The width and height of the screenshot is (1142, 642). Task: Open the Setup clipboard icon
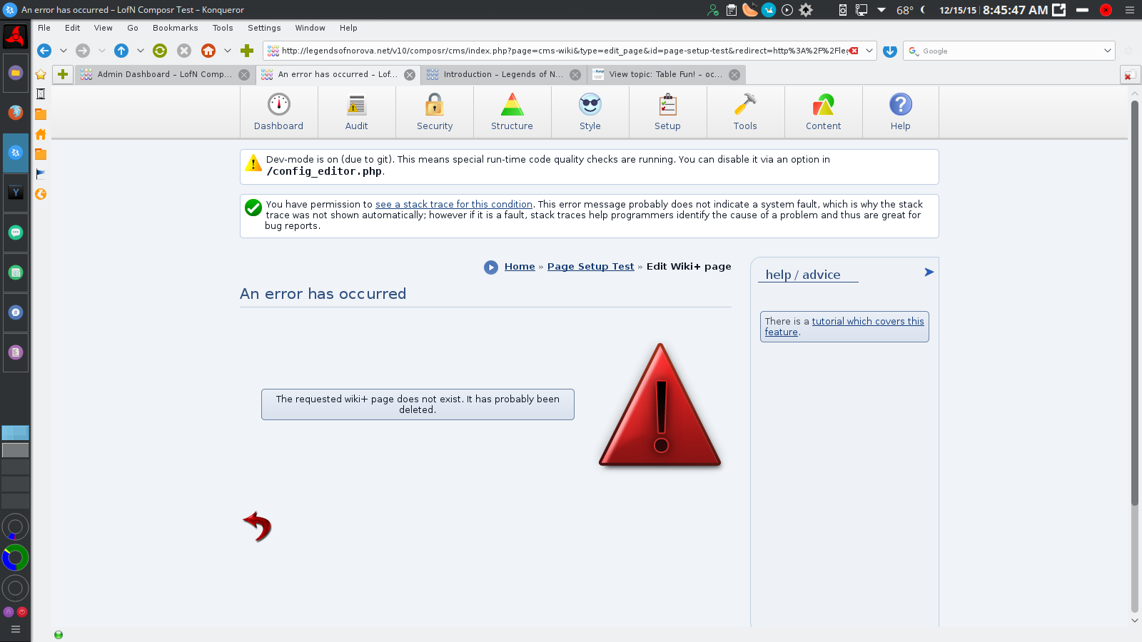pos(667,105)
